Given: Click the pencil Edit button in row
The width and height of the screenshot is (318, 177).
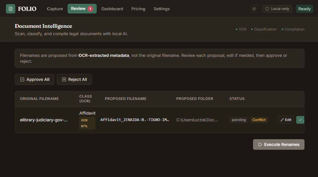Looking at the screenshot, I should click(x=286, y=120).
